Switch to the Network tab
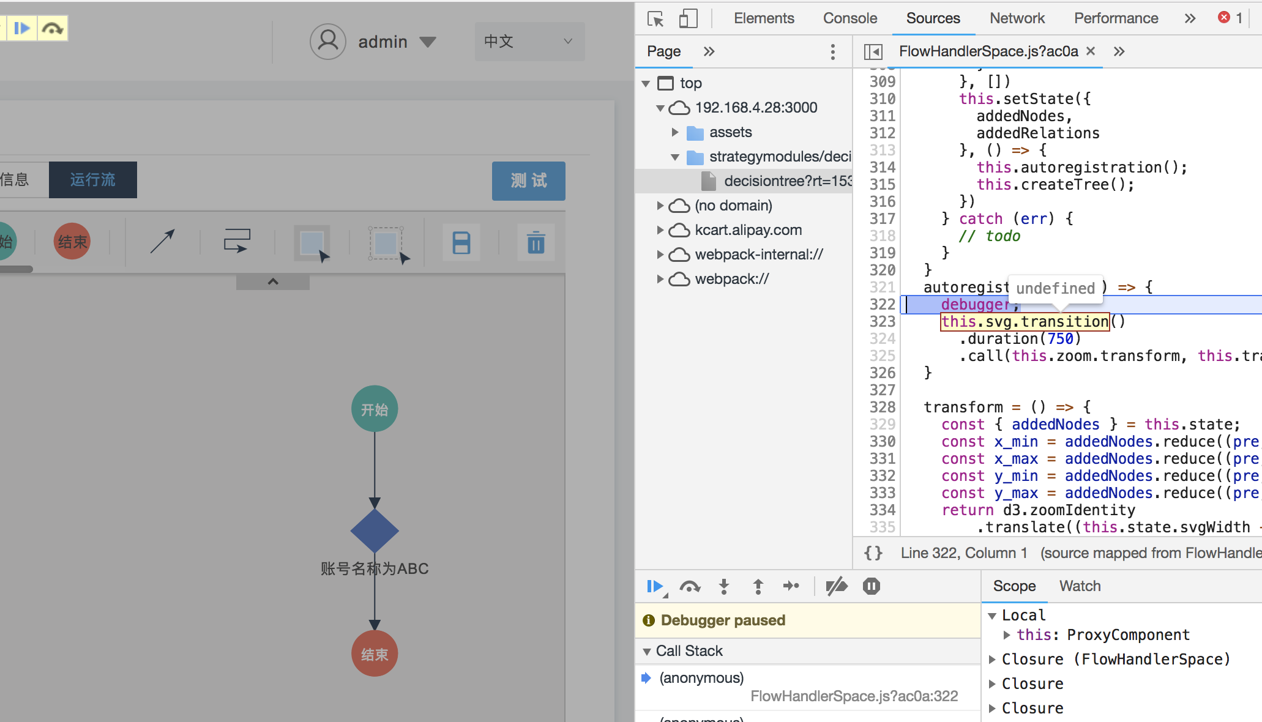This screenshot has width=1262, height=722. (1017, 18)
